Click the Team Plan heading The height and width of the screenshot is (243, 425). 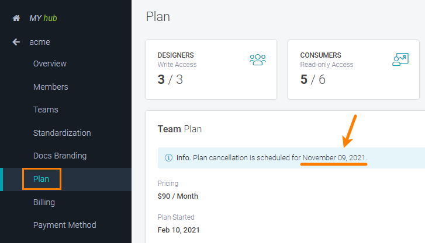pyautogui.click(x=179, y=129)
